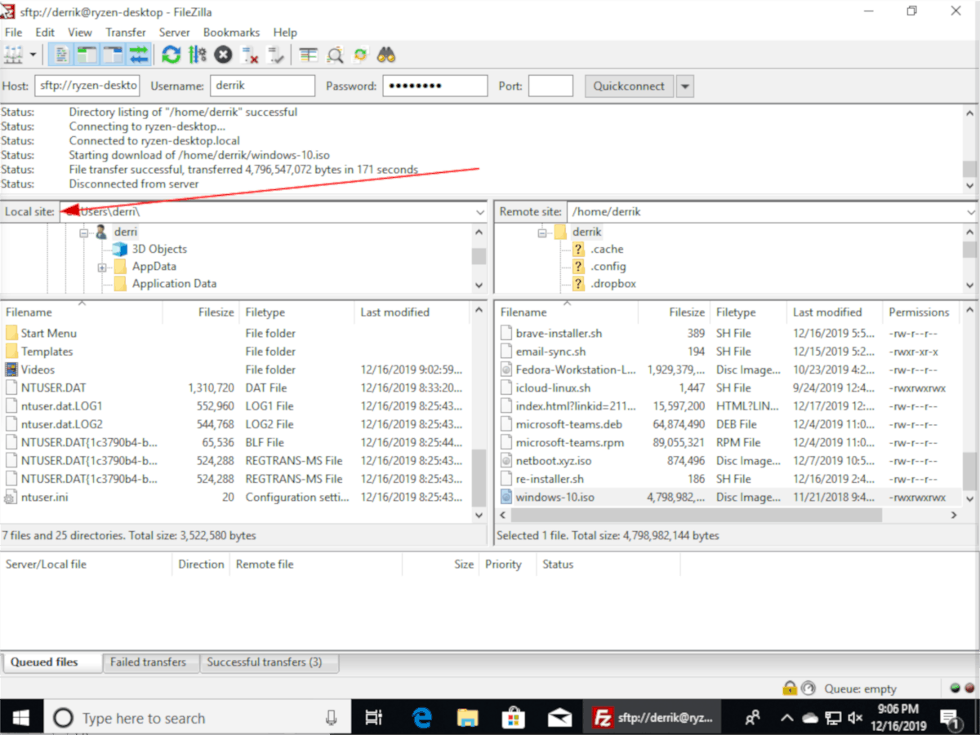Disconnect from the visible server
The image size is (980, 735).
click(249, 55)
